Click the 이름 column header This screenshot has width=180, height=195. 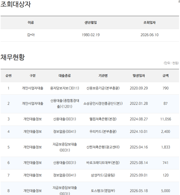(31, 22)
